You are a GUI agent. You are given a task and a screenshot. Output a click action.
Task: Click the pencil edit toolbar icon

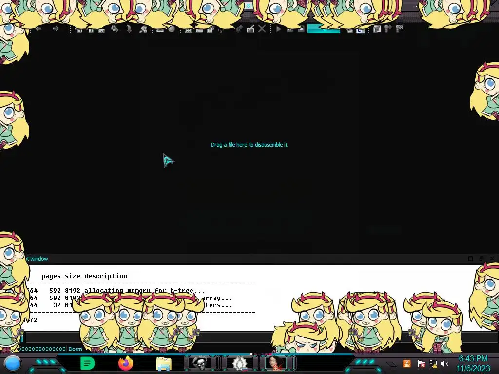point(250,29)
